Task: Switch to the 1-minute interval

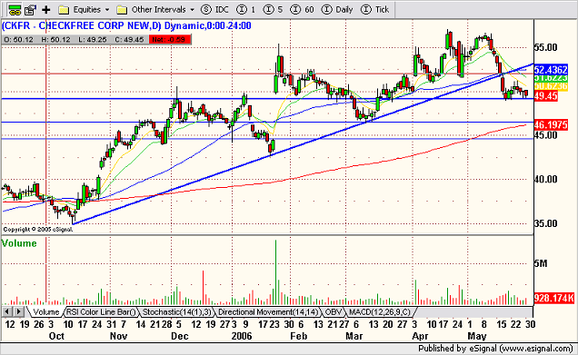Action: point(246,10)
